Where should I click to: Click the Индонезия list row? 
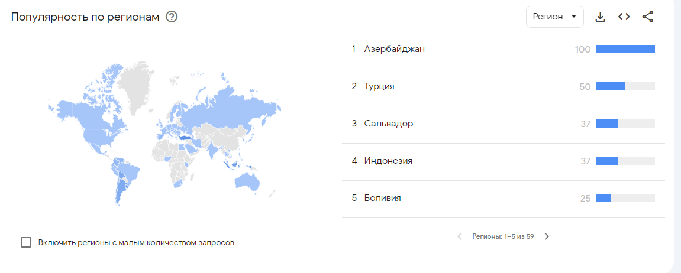(x=388, y=161)
